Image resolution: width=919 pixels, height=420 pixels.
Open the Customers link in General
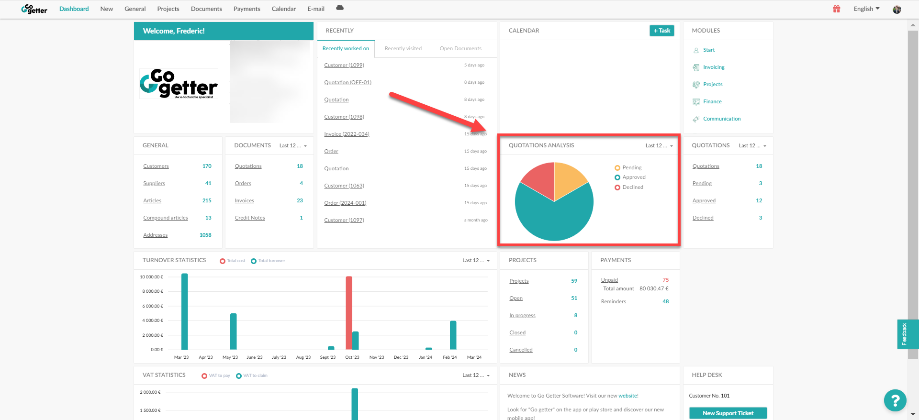coord(156,166)
